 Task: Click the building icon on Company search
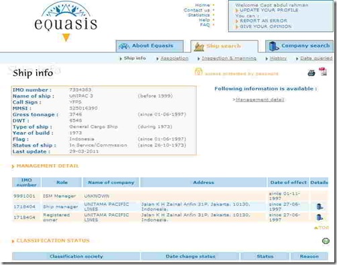[x=273, y=46]
